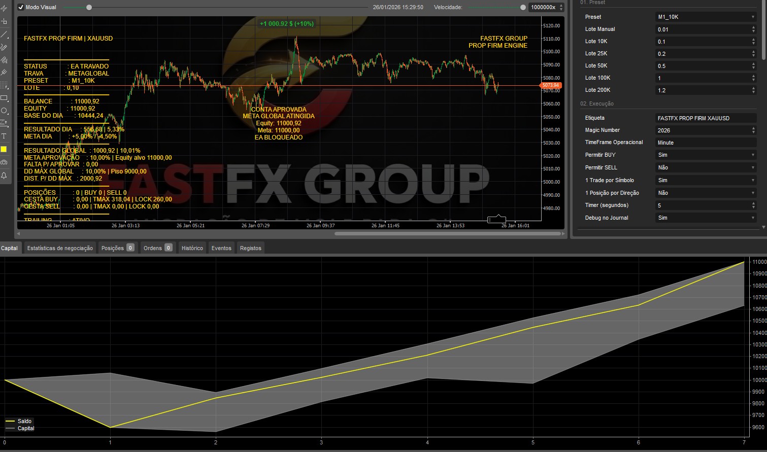Select the pencil freehand drawing tool
This screenshot has height=452, width=767.
(4, 47)
